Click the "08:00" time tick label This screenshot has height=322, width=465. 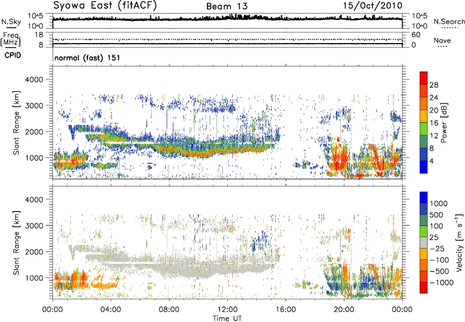[x=169, y=310]
